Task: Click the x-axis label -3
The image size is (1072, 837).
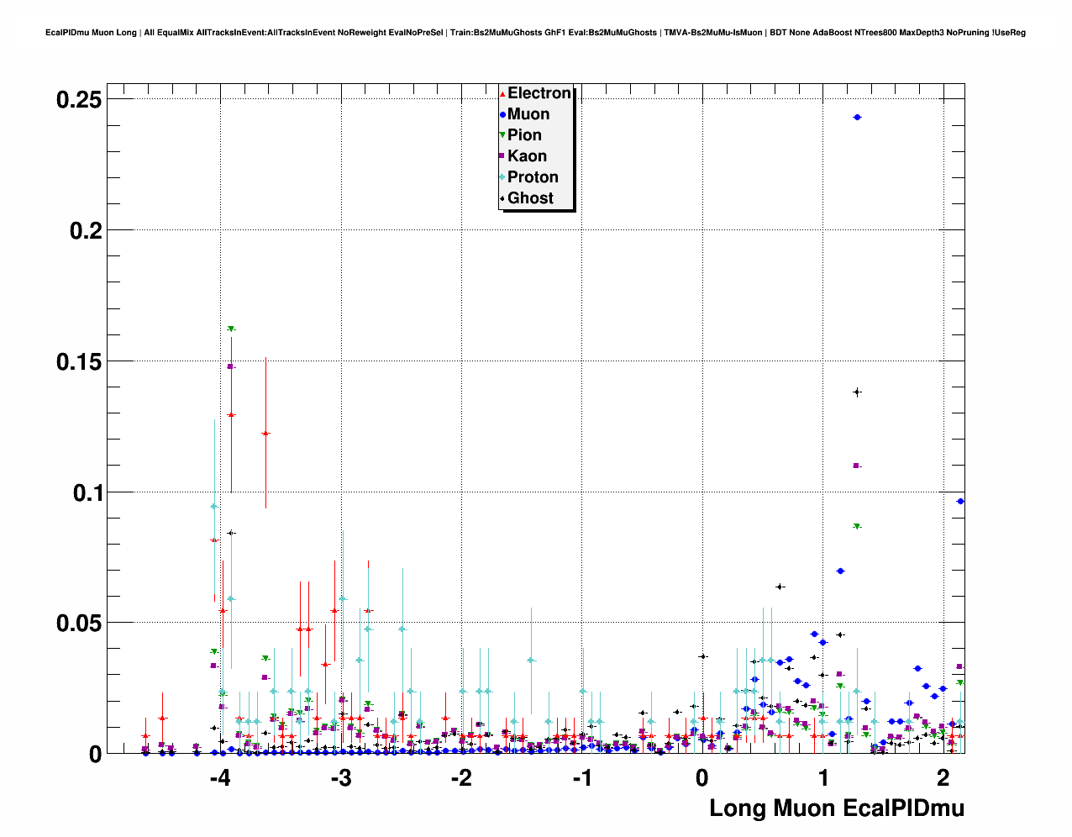Action: [x=340, y=777]
